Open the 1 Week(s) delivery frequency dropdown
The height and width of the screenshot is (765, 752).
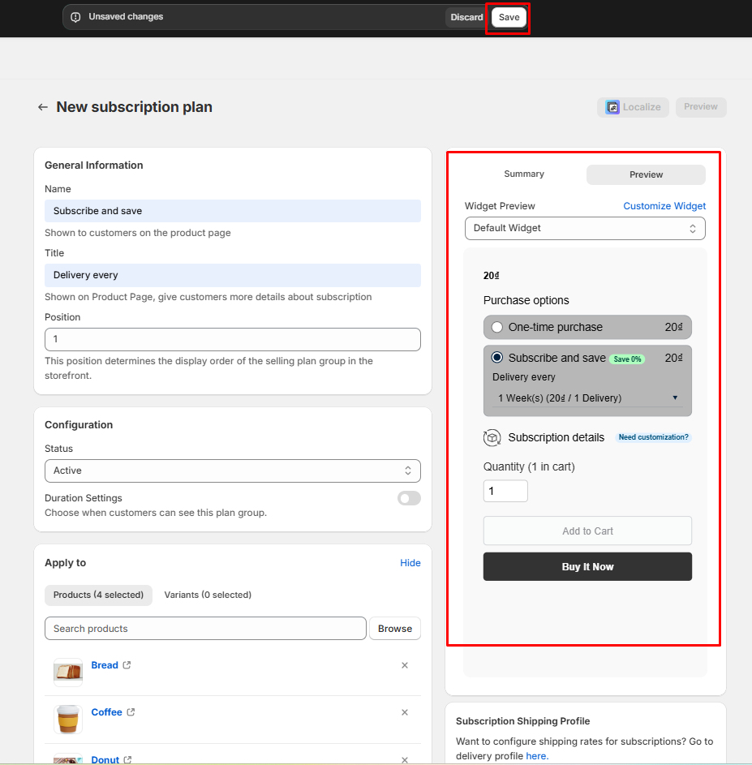[x=587, y=398]
